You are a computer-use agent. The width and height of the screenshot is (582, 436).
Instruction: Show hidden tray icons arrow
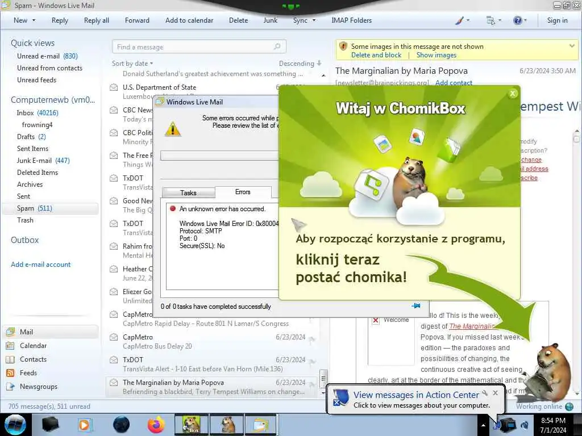point(483,425)
